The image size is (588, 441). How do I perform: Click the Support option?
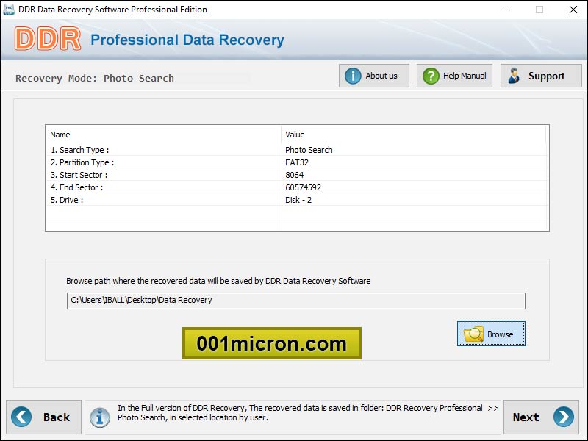[541, 75]
